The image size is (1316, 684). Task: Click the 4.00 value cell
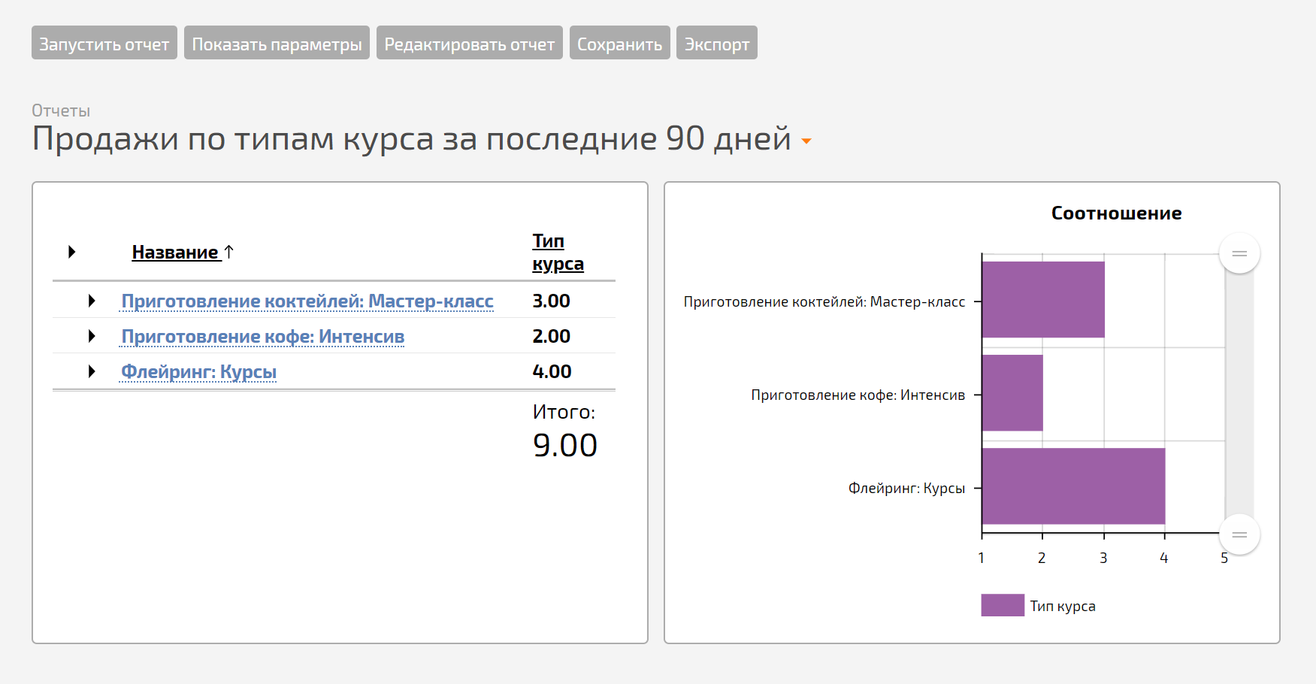(x=552, y=371)
